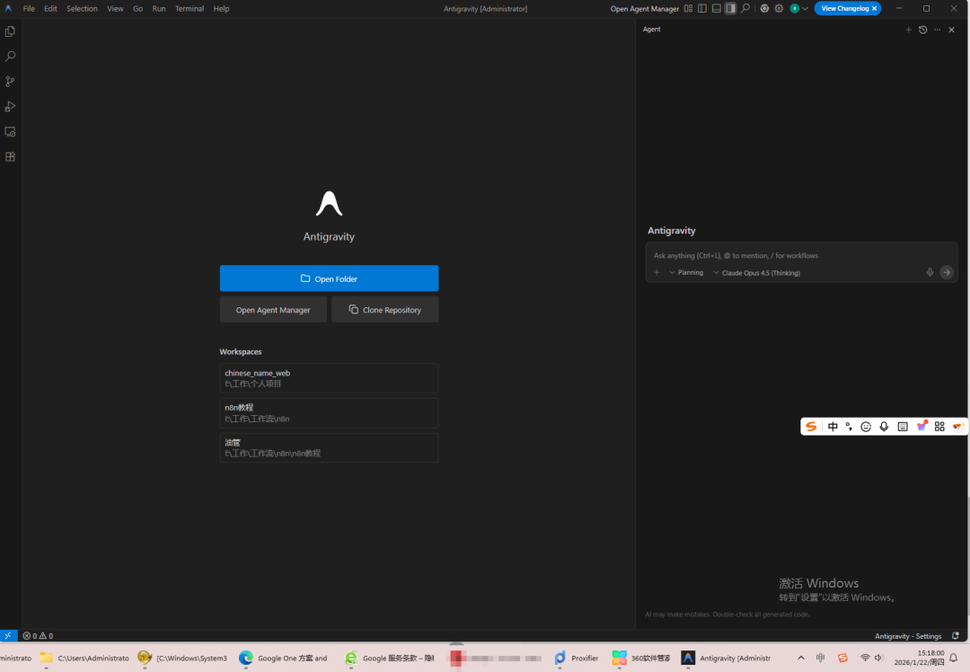
Task: Click the microphone voice input icon
Action: pyautogui.click(x=930, y=272)
